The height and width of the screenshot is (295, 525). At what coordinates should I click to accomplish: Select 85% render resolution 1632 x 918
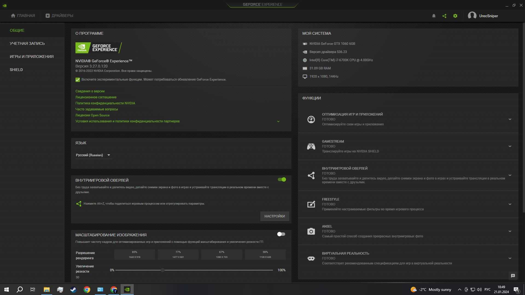[x=135, y=254]
